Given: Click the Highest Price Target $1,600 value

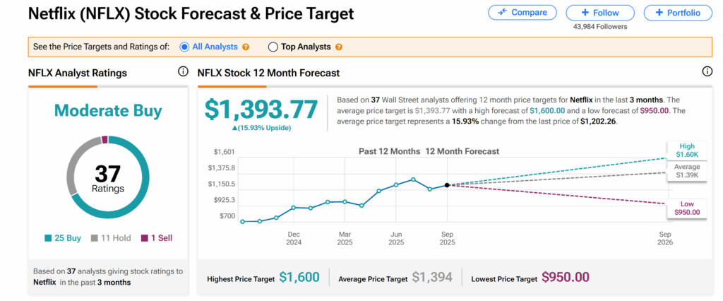Looking at the screenshot, I should click(x=299, y=278).
